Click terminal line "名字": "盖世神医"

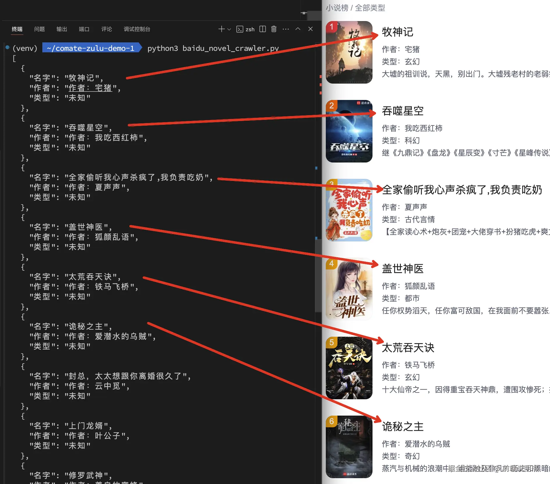(71, 227)
